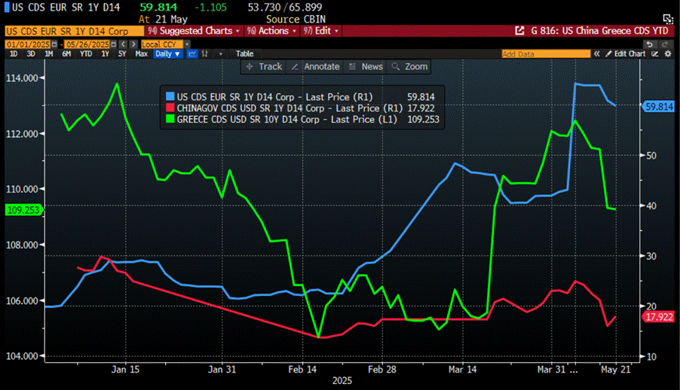Go to next date range arrow

pyautogui.click(x=133, y=44)
